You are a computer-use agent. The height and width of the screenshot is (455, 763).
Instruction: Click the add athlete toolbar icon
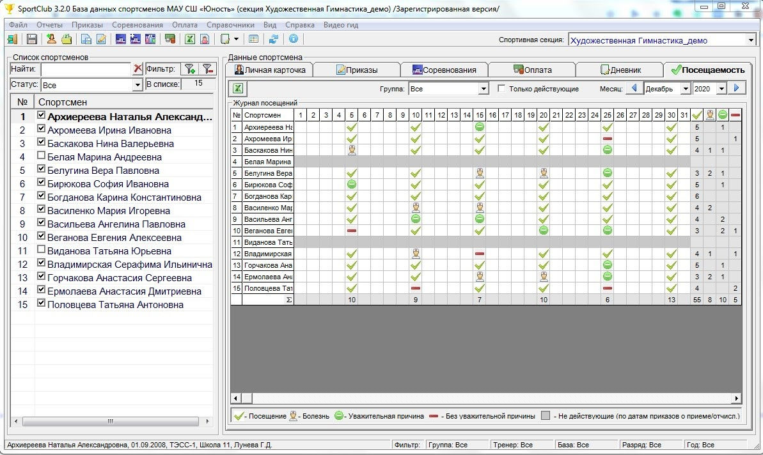pyautogui.click(x=52, y=39)
